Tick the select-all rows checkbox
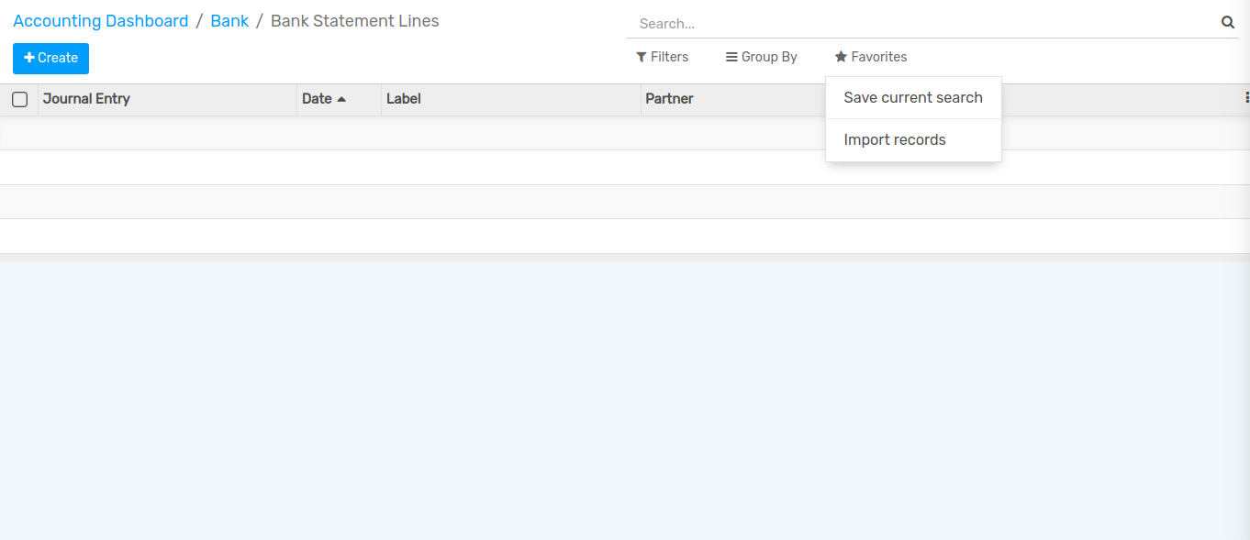 (19, 99)
